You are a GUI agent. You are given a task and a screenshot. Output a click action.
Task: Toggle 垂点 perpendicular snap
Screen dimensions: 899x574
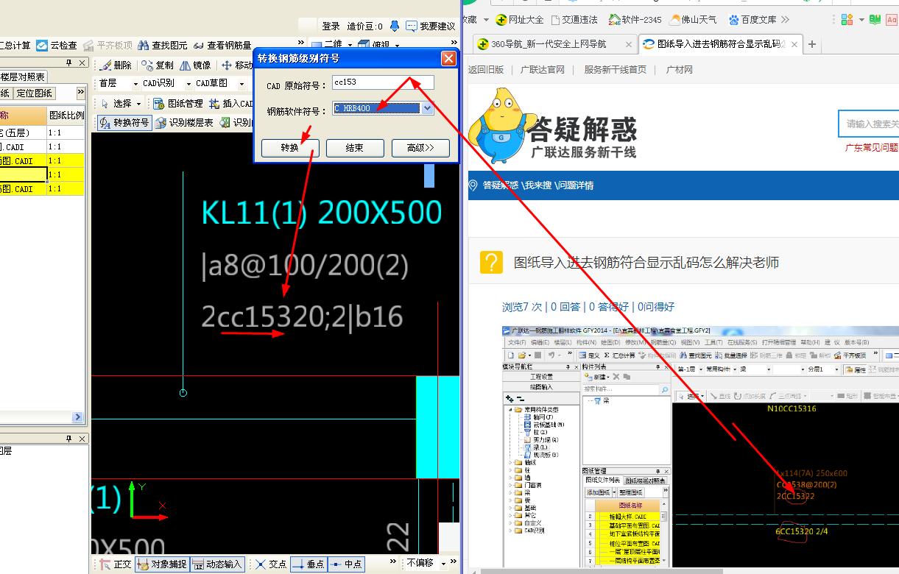(309, 564)
